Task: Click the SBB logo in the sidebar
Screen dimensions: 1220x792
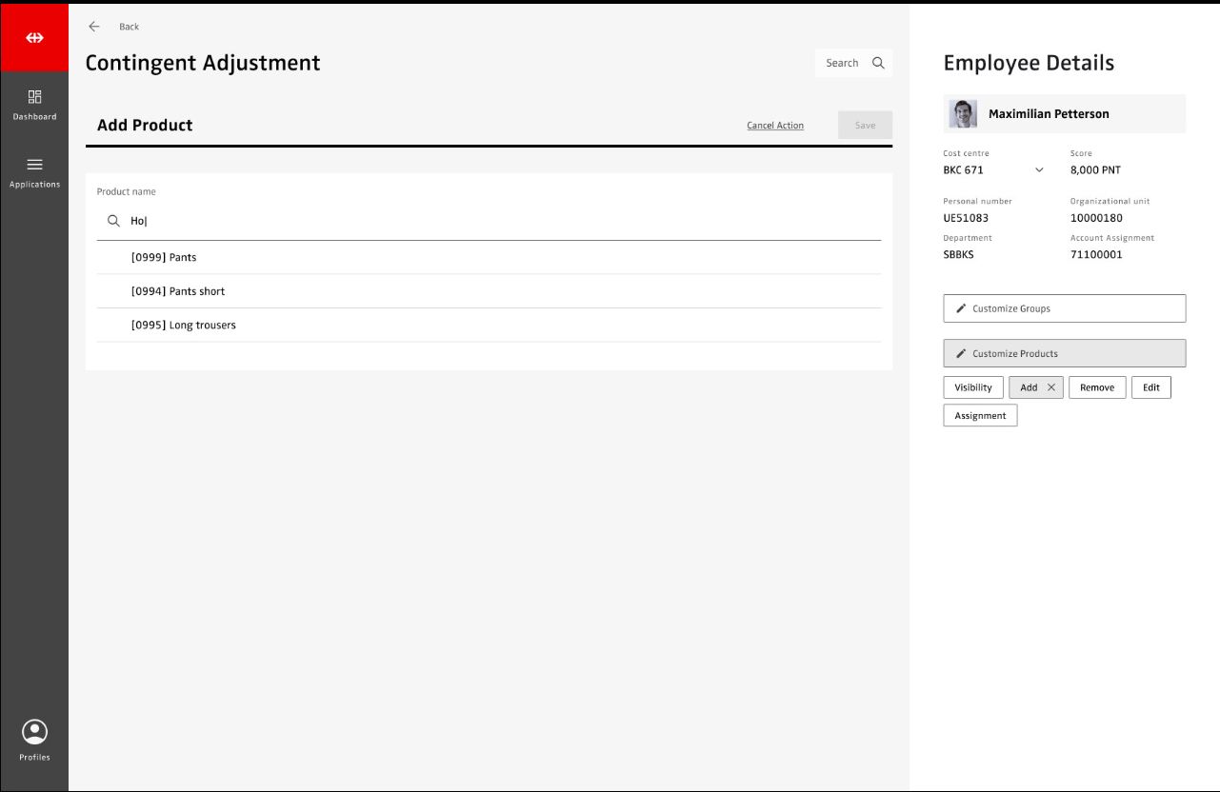Action: point(34,38)
